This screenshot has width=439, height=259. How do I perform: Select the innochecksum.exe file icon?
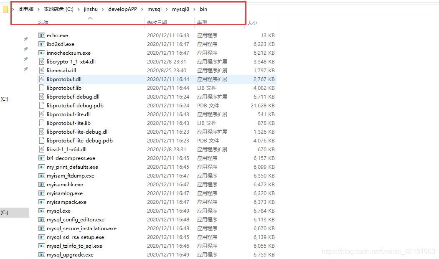pyautogui.click(x=42, y=53)
